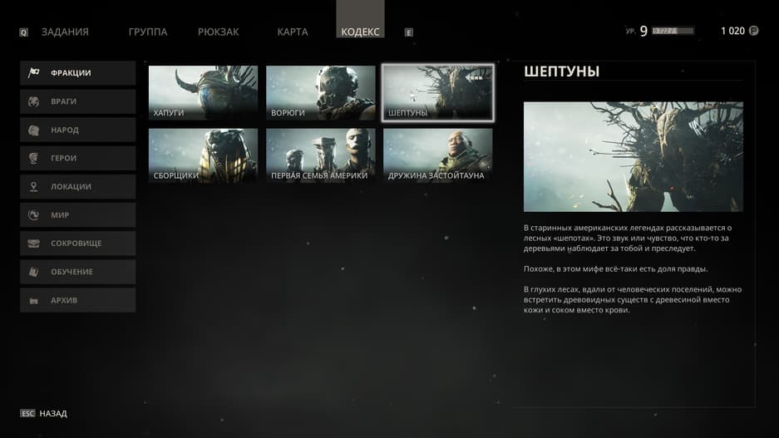779x438 pixels.
Task: Click the paragraph starting «В старинных американских»
Action: point(628,238)
